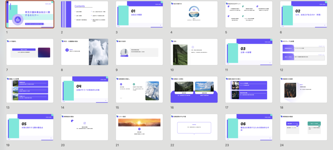
Task: Select the ポジティブな影響 slide thumbnail
Action: pyautogui.click(x=303, y=52)
